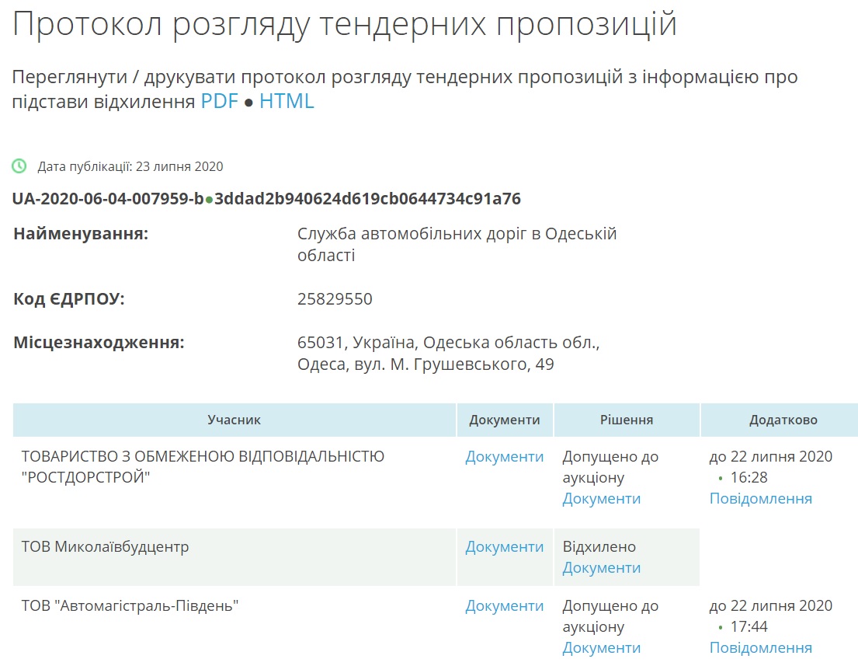Click the green clock icon by publication date
Screen dimensions: 858x666
(x=19, y=166)
